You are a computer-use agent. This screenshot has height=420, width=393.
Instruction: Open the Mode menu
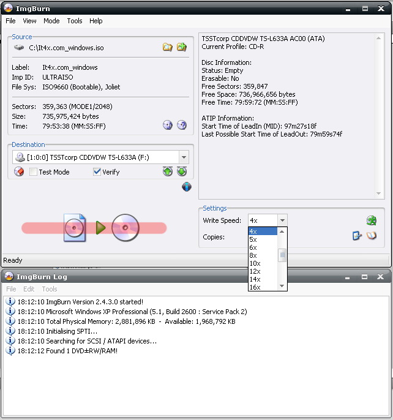coord(51,21)
